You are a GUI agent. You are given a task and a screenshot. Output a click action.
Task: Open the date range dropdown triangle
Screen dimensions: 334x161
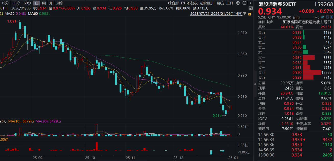pos(245,14)
